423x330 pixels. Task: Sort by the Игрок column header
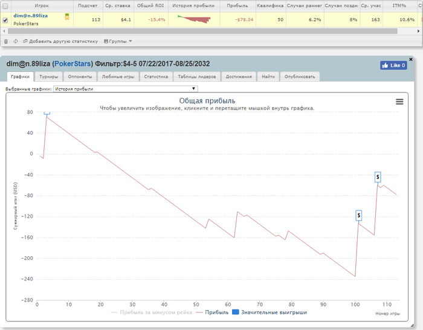42,5
